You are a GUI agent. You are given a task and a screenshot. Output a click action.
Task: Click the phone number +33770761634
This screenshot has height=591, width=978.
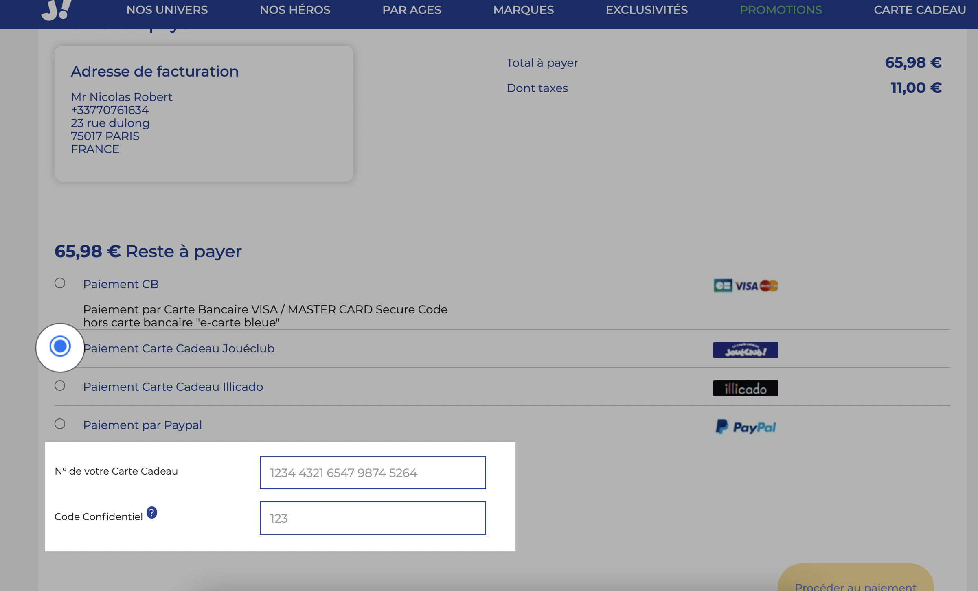tap(110, 110)
